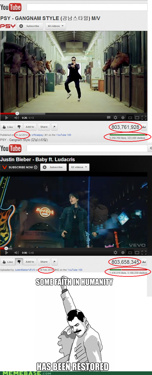Like the Baby ft. Ludacris video

pyautogui.click(x=7, y=262)
